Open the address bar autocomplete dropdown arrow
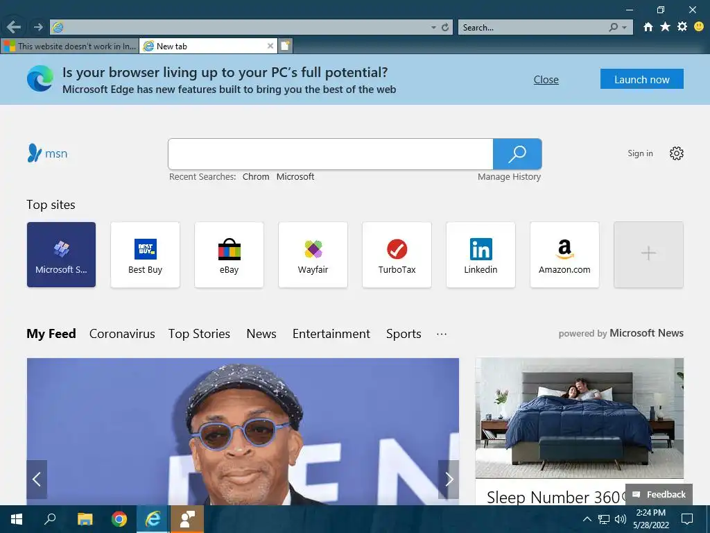Screen dimensions: 710x533 pos(433,28)
